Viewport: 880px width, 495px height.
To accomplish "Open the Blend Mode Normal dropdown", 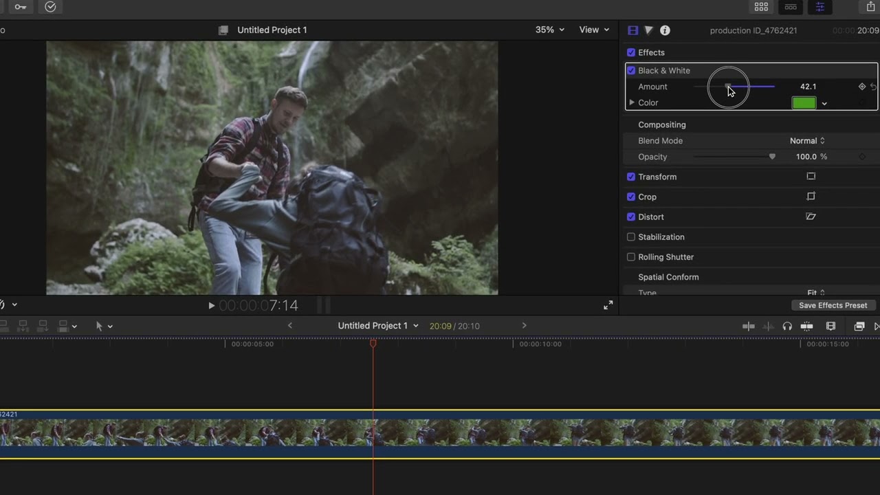I will click(x=807, y=141).
